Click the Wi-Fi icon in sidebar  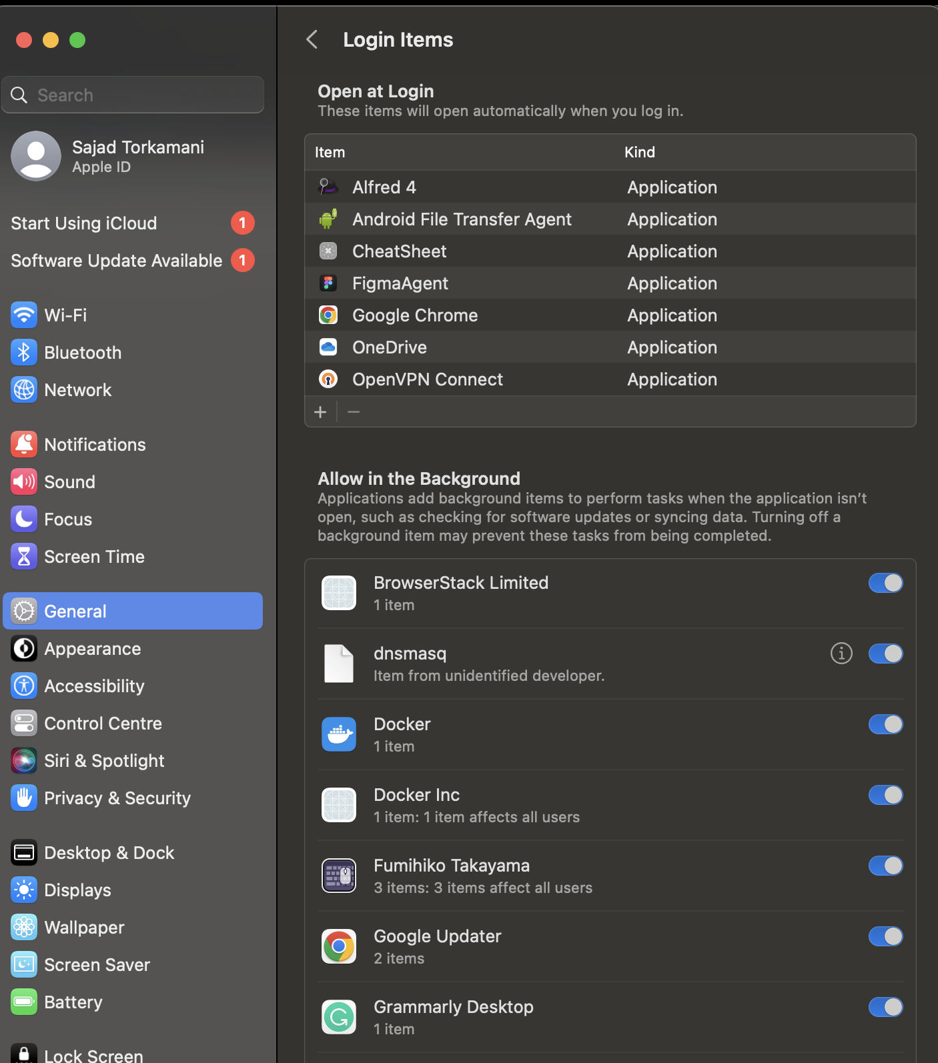point(24,315)
